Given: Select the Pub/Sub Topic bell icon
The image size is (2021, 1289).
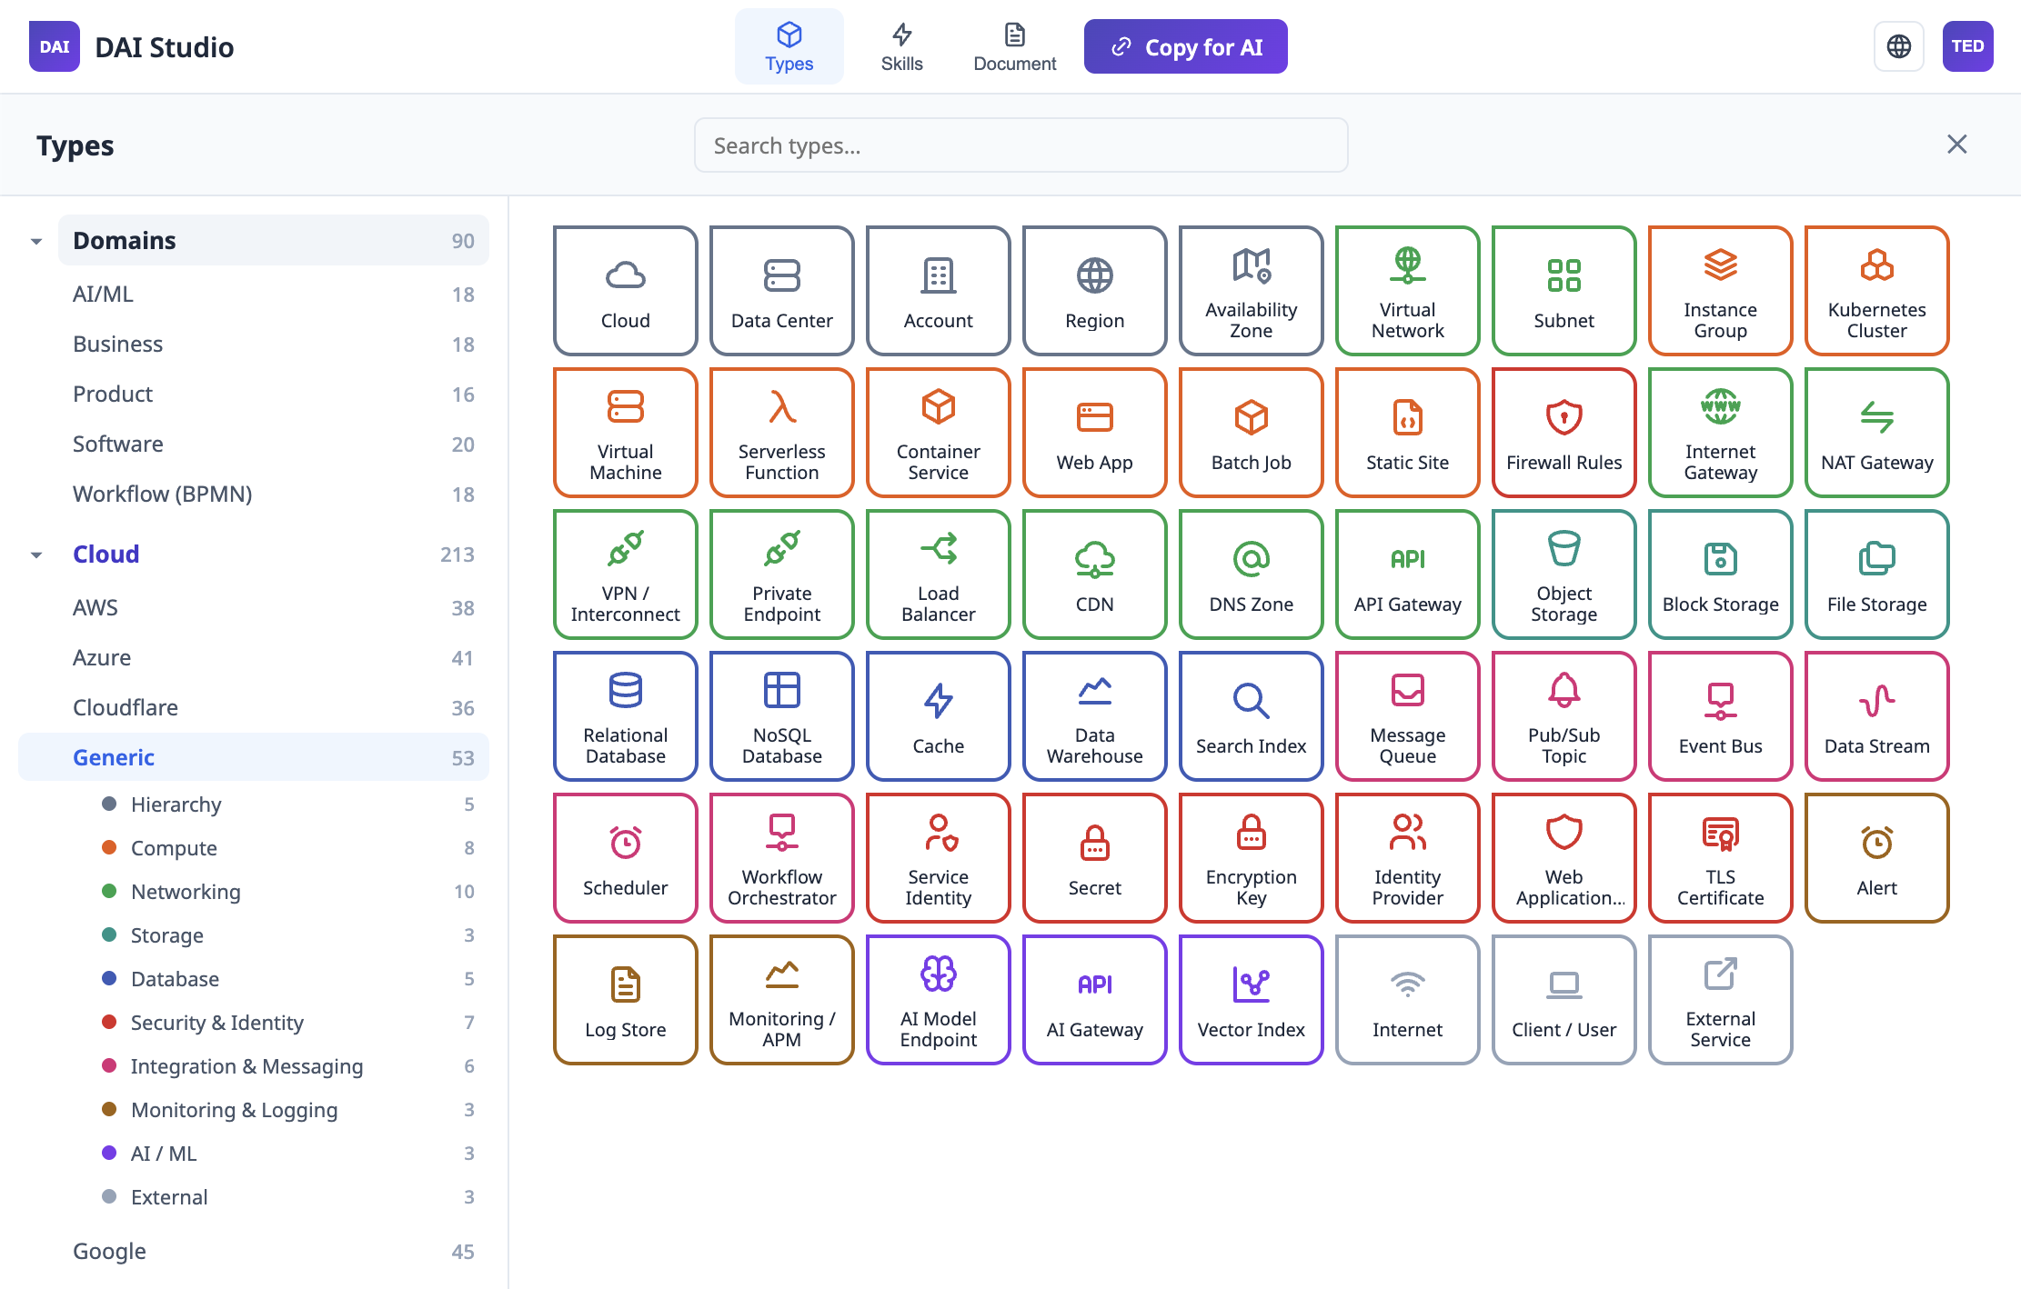Looking at the screenshot, I should tap(1564, 691).
